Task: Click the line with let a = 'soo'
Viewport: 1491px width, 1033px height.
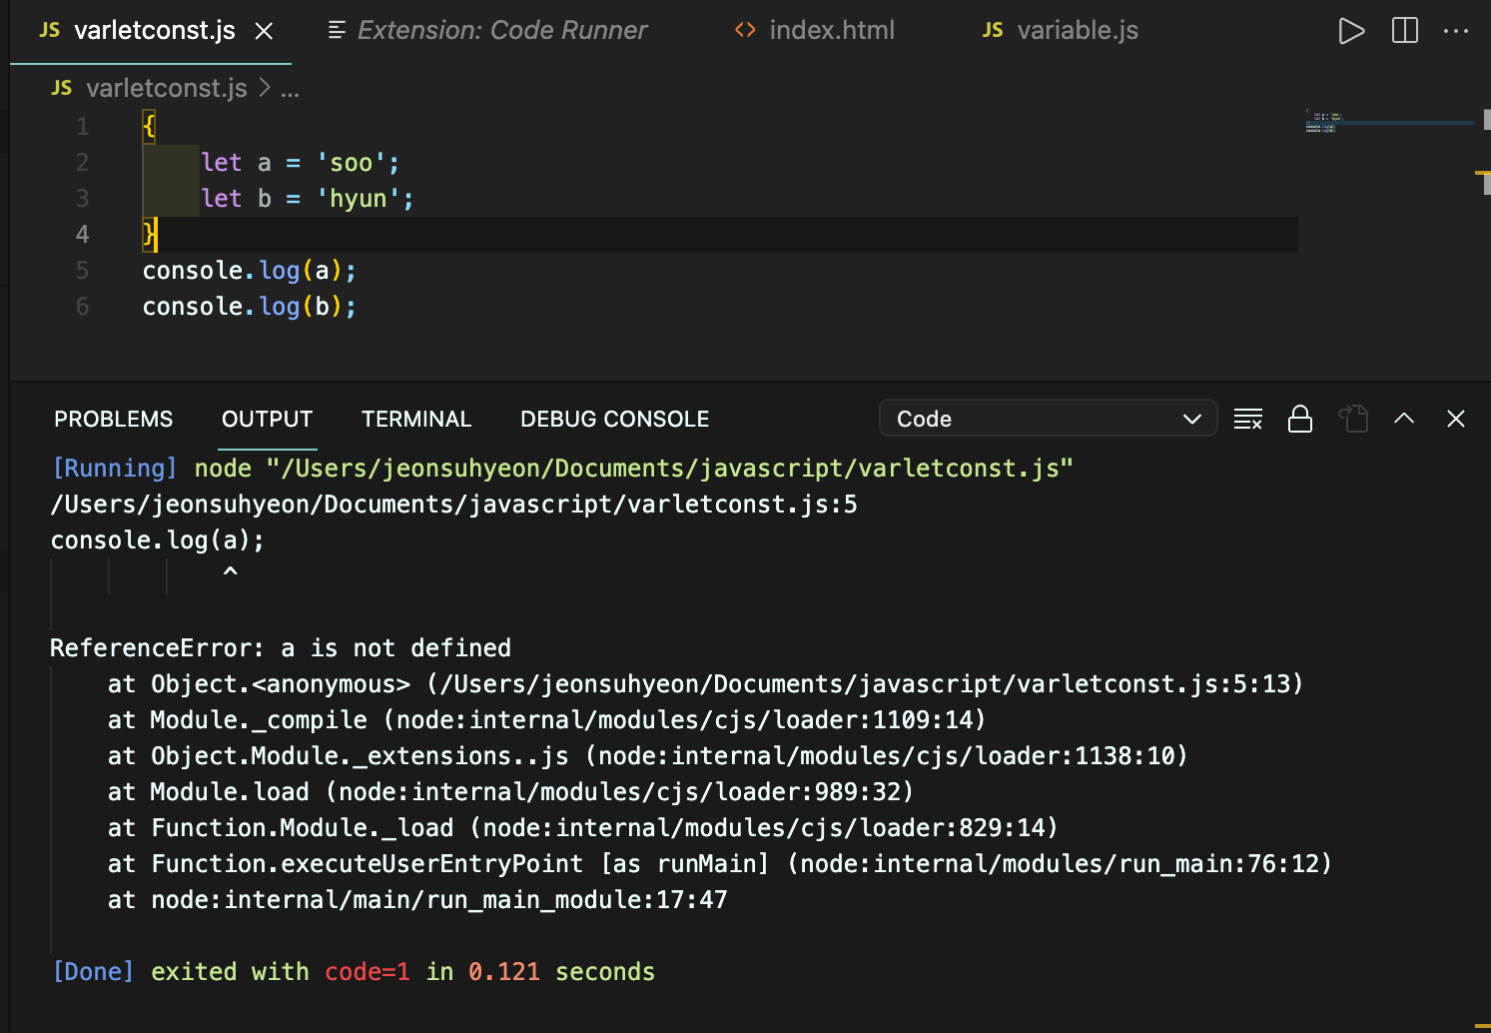Action: [300, 163]
